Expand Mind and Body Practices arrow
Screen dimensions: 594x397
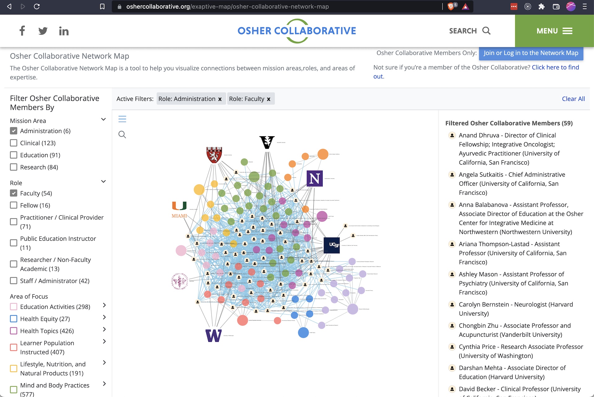point(104,384)
